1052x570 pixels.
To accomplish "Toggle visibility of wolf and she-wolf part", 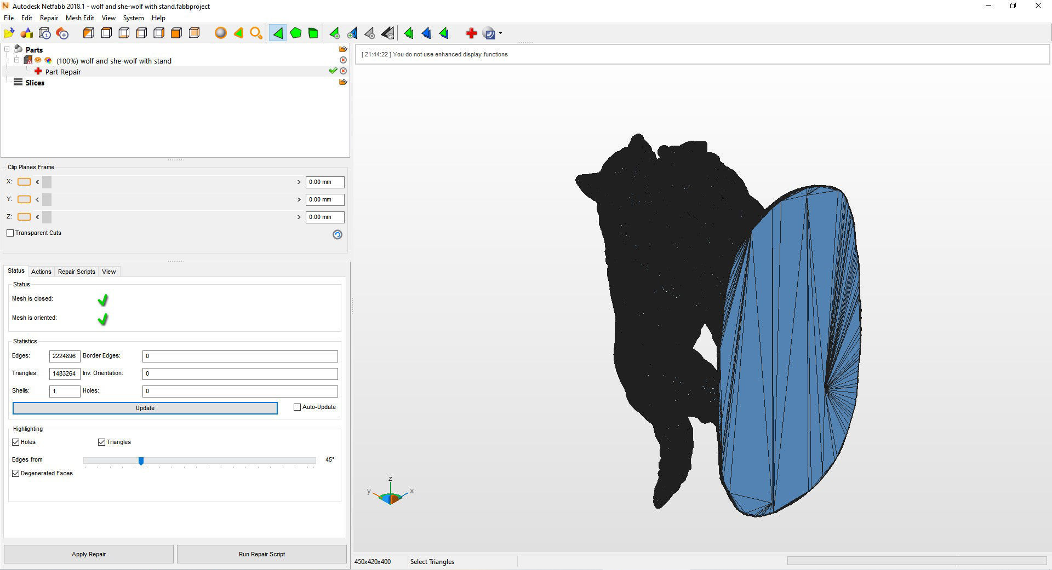I will 38,60.
